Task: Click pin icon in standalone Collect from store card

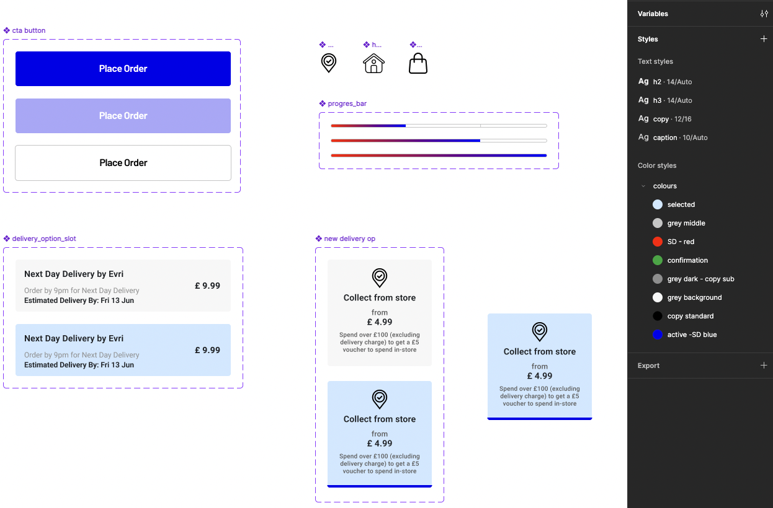Action: [540, 331]
